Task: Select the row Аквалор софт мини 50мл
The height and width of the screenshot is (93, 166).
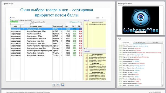Action: [46, 41]
